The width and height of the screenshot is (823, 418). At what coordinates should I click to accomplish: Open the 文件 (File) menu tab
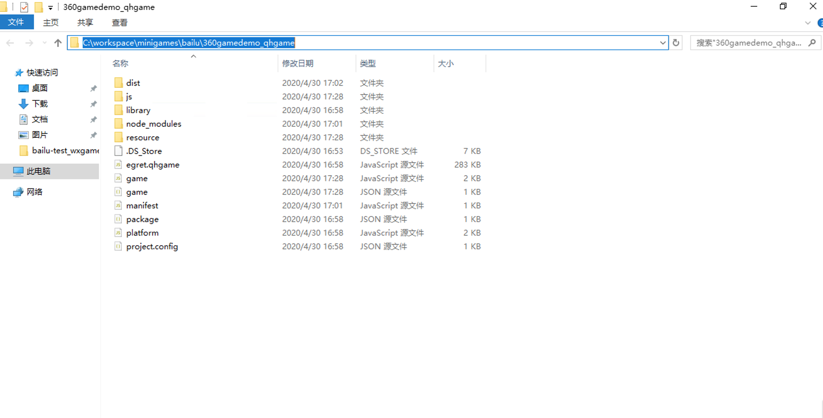16,22
